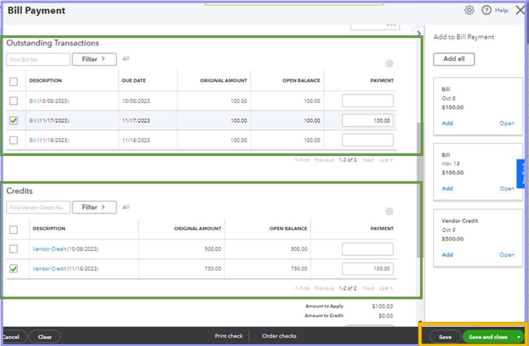The image size is (529, 346).
Task: Select all outstanding transactions header checkbox
Action: coord(13,81)
